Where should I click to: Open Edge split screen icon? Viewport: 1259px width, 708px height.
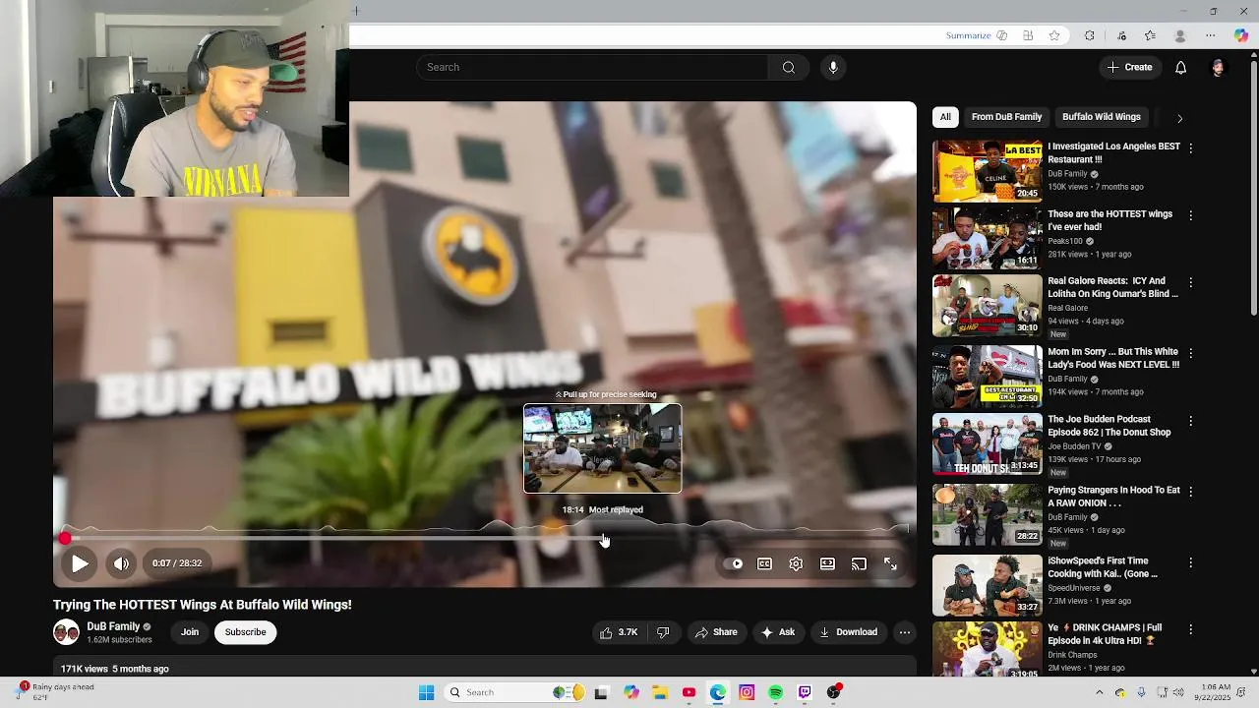tap(1028, 35)
